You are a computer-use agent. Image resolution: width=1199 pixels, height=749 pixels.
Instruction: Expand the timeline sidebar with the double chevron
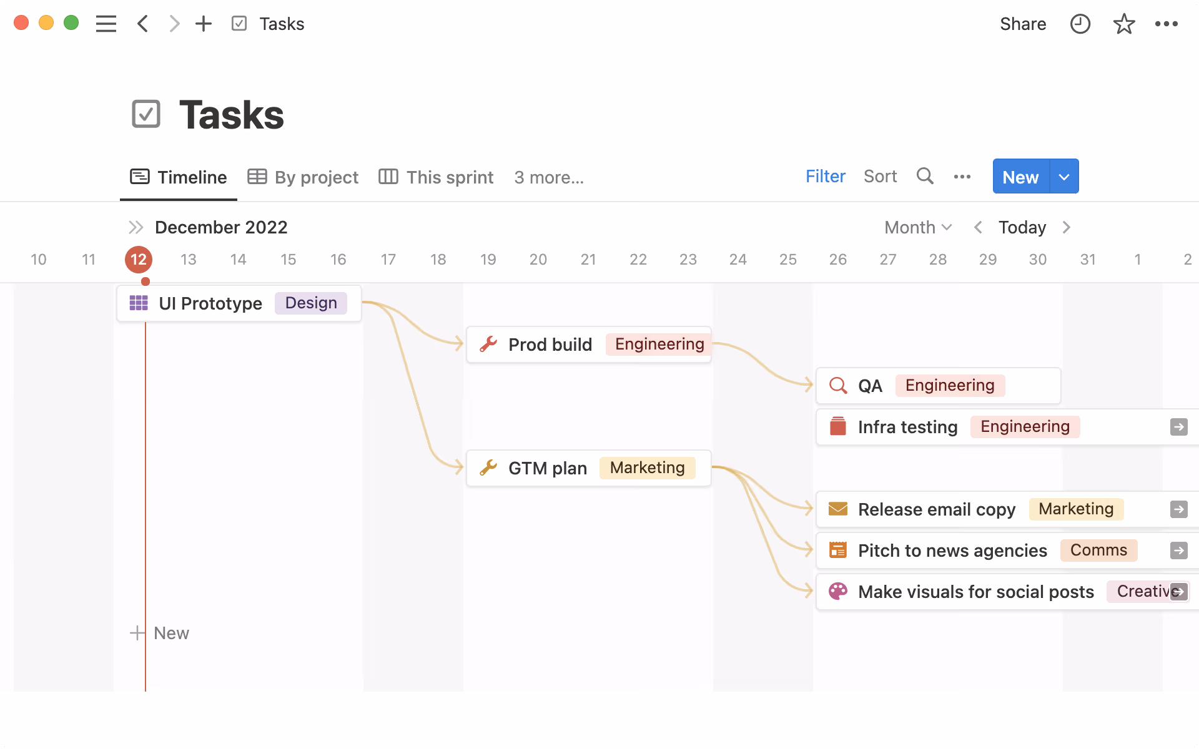pyautogui.click(x=136, y=227)
